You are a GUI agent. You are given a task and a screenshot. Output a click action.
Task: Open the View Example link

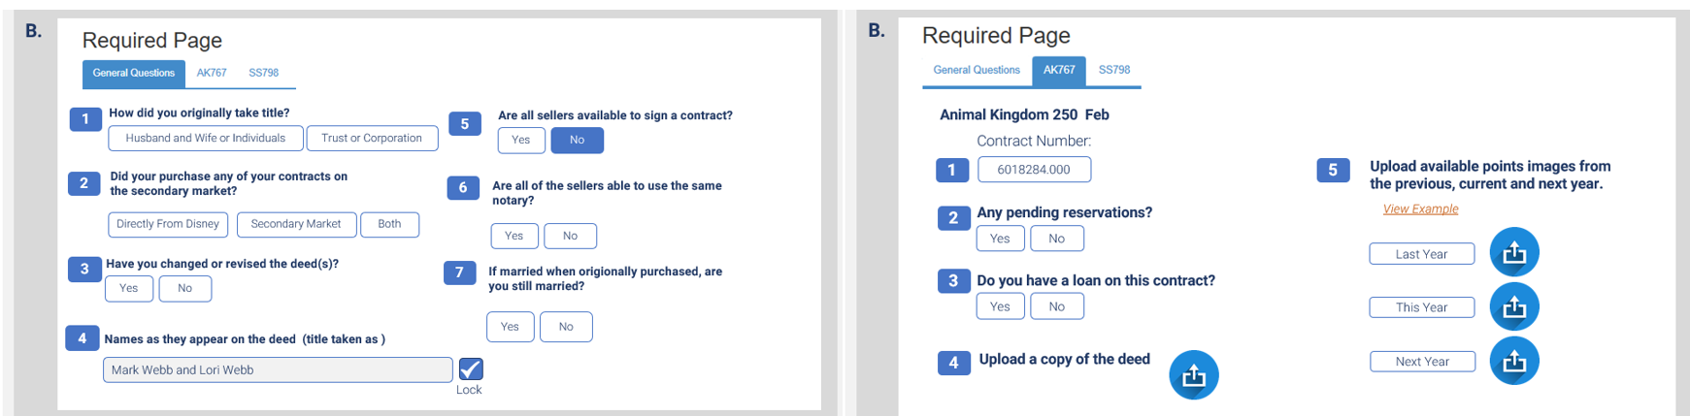pyautogui.click(x=1420, y=209)
